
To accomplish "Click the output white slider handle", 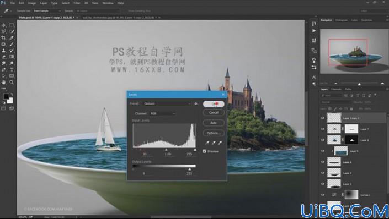I will [x=190, y=169].
